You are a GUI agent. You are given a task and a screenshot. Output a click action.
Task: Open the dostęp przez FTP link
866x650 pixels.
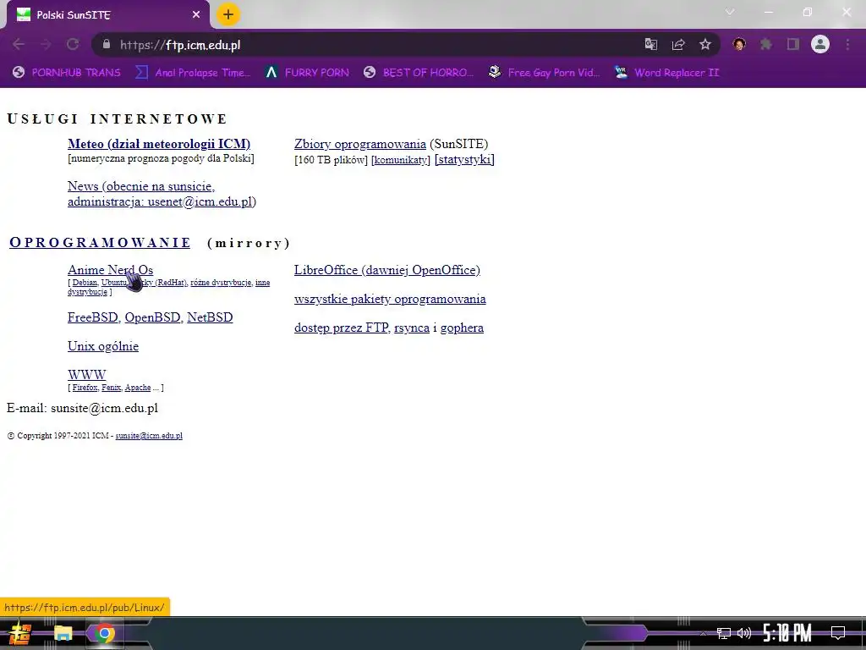click(342, 328)
